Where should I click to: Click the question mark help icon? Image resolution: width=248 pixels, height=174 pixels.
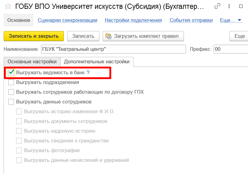(x=88, y=72)
